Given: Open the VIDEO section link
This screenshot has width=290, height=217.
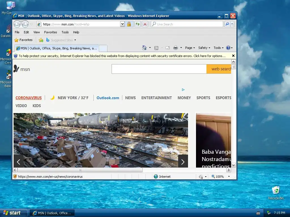Looking at the screenshot, I should click(x=21, y=106).
